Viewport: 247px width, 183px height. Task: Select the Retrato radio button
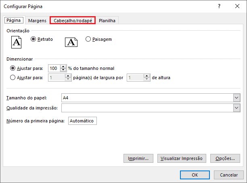pyautogui.click(x=33, y=39)
